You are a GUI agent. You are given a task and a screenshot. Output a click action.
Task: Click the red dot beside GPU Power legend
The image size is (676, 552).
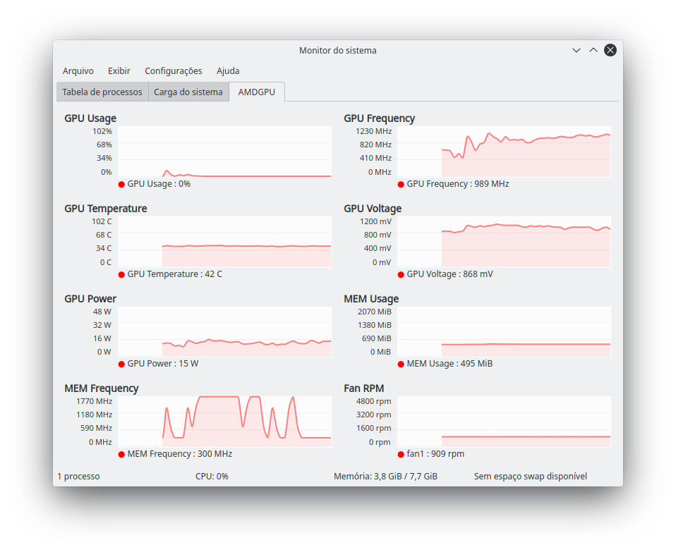click(121, 364)
